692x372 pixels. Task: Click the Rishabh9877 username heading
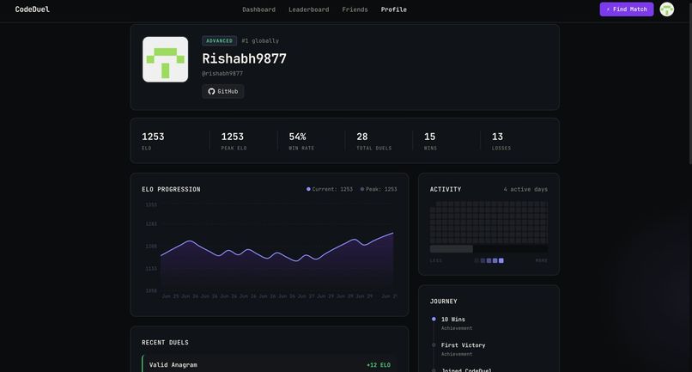tap(244, 58)
